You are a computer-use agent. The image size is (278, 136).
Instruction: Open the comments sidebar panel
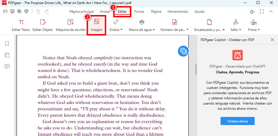click(7, 67)
